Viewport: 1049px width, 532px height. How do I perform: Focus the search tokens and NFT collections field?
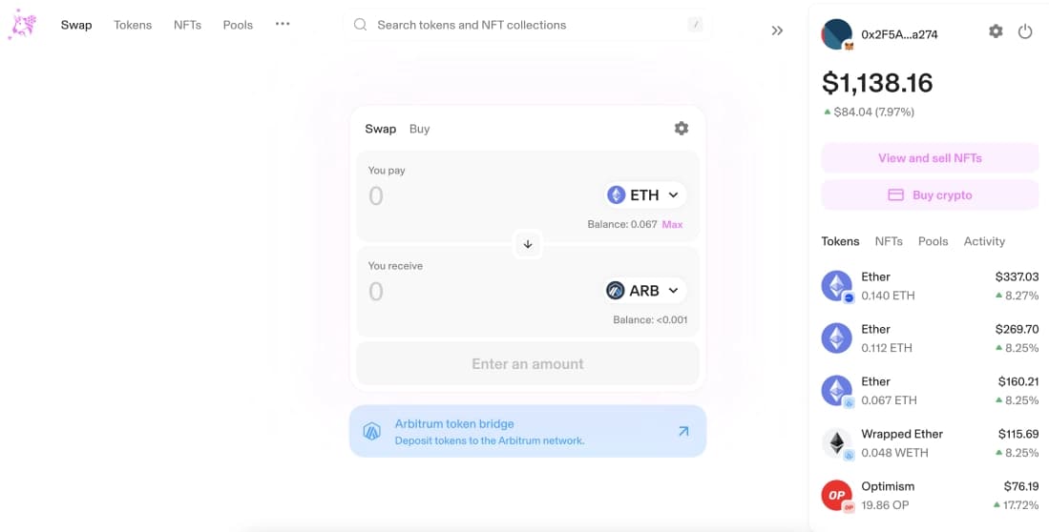[x=527, y=25]
